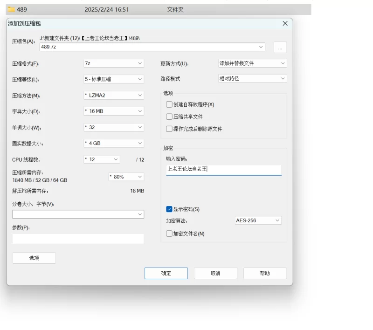The width and height of the screenshot is (373, 330).
Task: Click the 选项 button at bottom left
Action: tap(34, 258)
